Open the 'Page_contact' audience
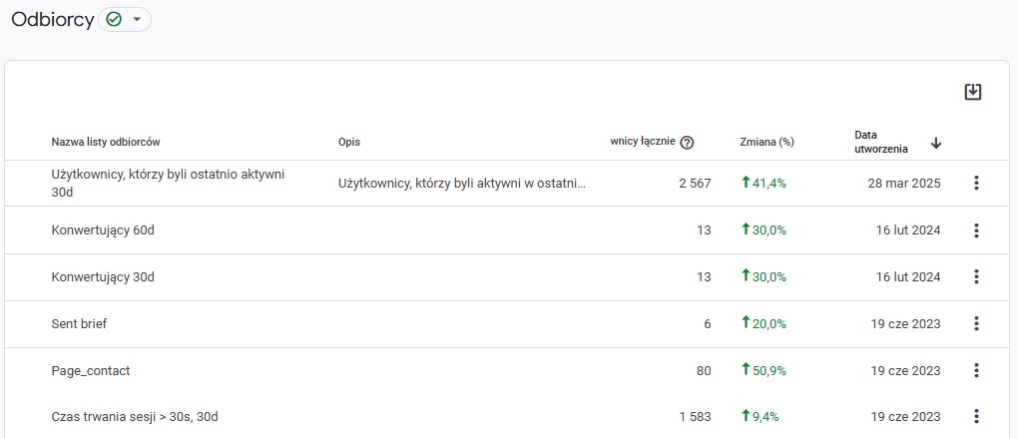Image resolution: width=1018 pixels, height=438 pixels. [91, 371]
